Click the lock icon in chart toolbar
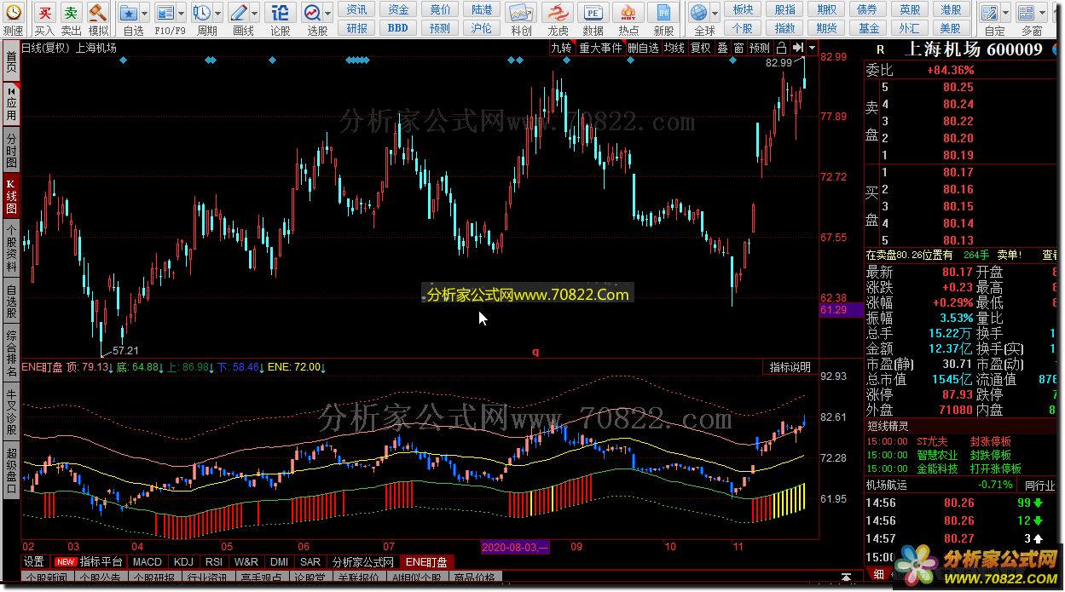 (781, 48)
